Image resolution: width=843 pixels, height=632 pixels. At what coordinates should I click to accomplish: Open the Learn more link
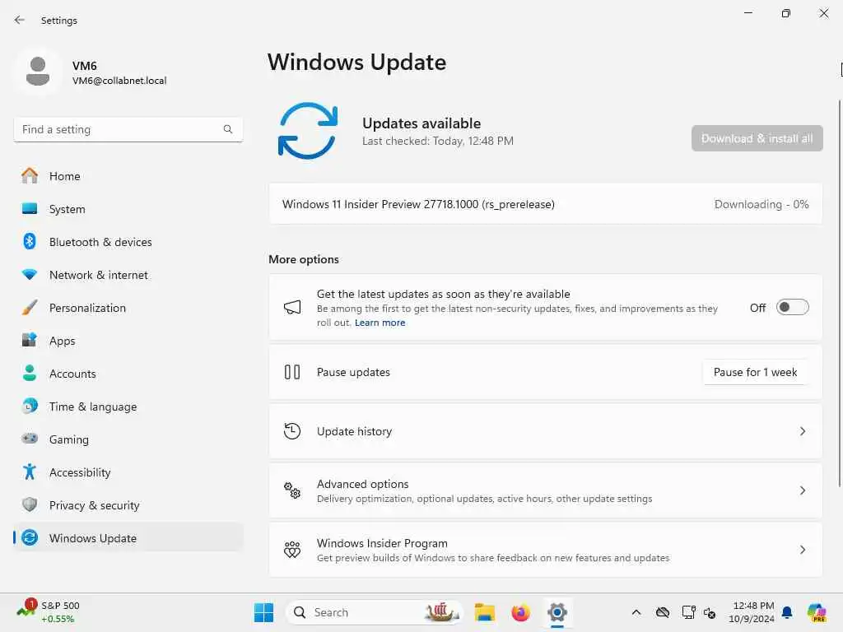point(380,323)
